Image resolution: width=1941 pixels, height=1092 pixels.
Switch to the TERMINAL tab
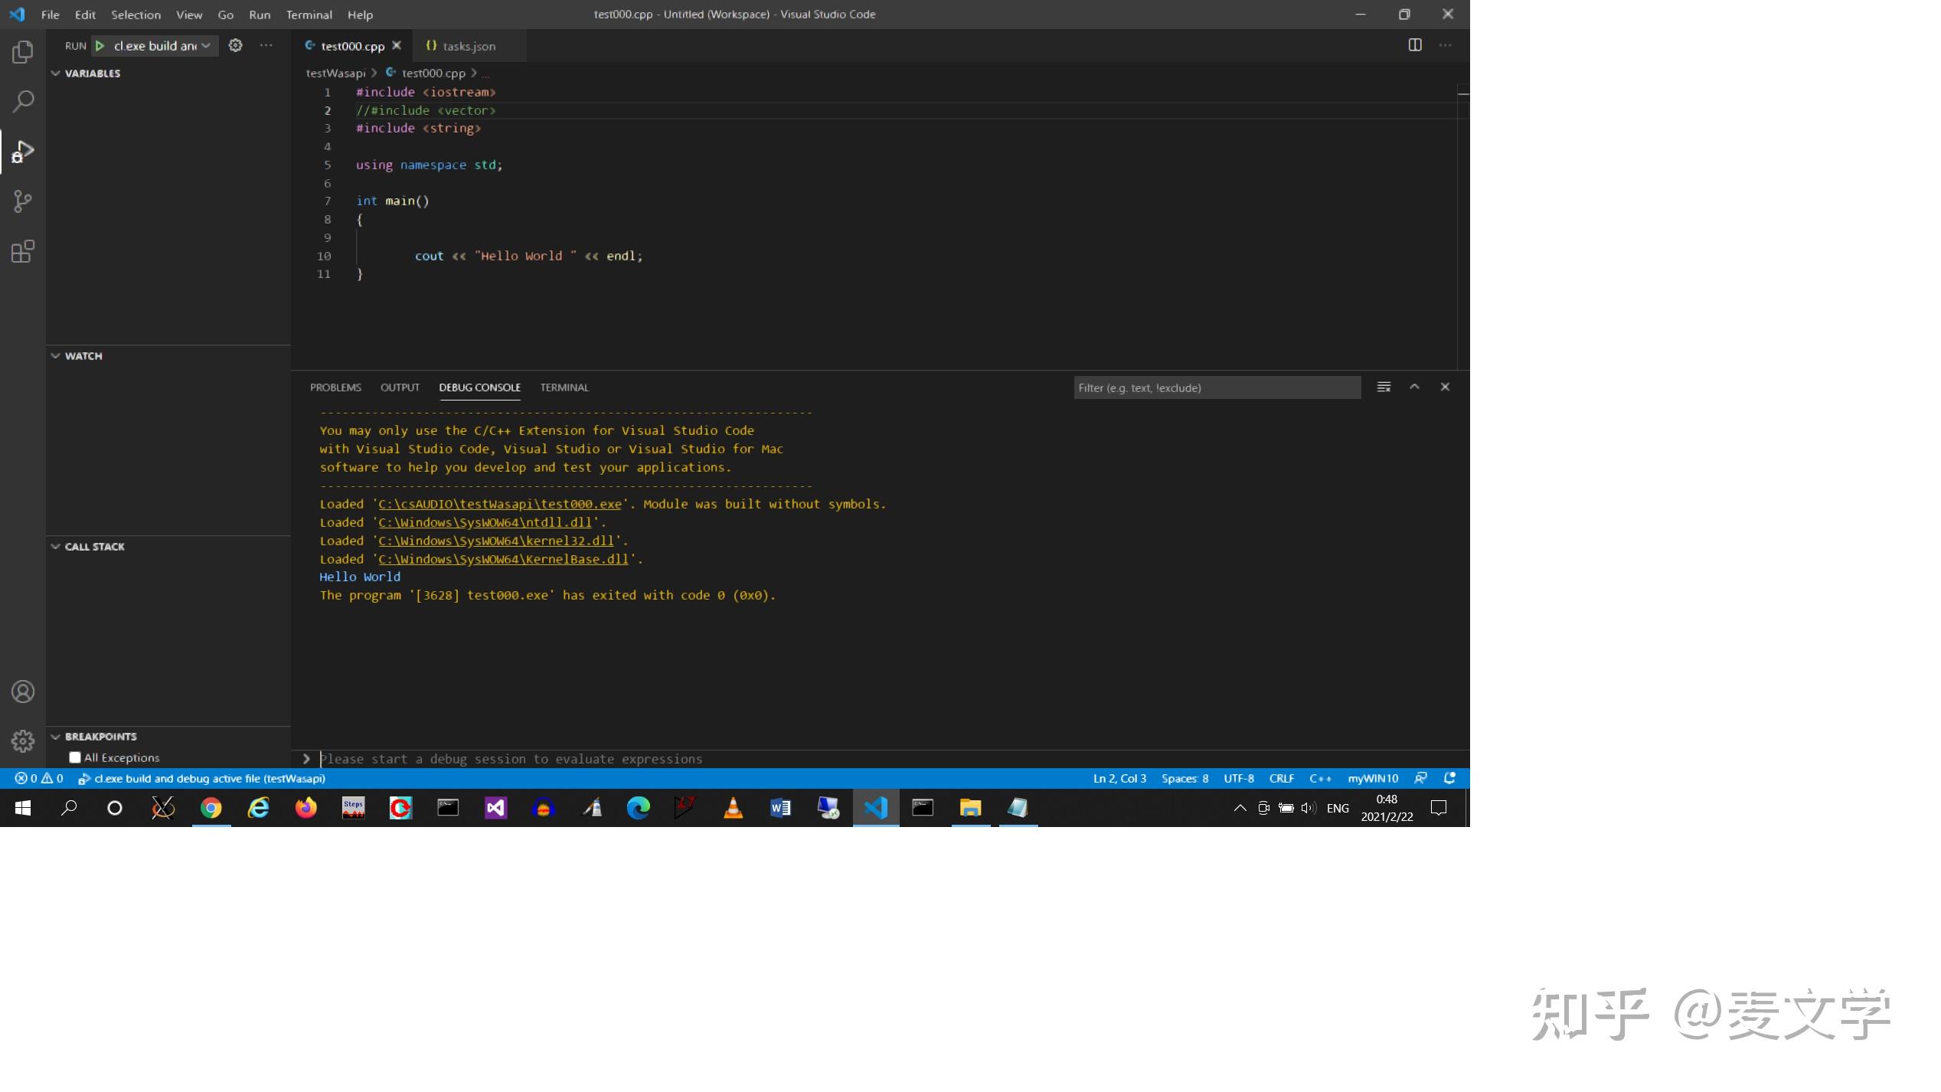coord(564,387)
